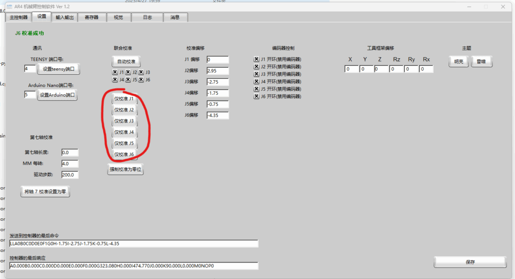Image resolution: width=515 pixels, height=279 pixels.
Task: Toggle the J5 joint calibration checkbox
Action: [x=128, y=80]
